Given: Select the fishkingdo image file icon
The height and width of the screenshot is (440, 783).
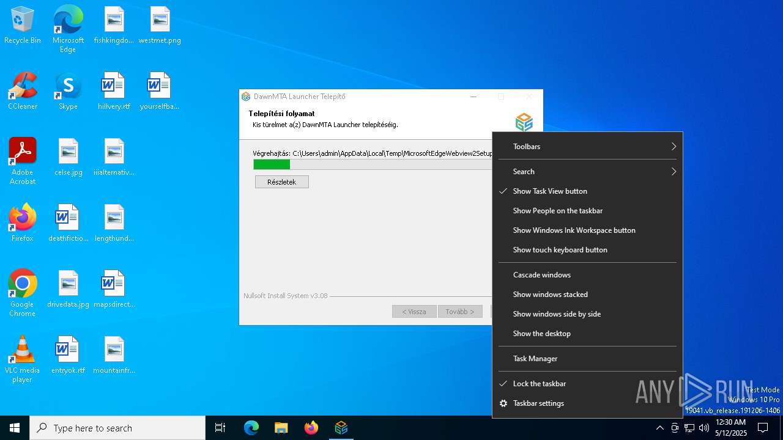Looking at the screenshot, I should tap(114, 26).
